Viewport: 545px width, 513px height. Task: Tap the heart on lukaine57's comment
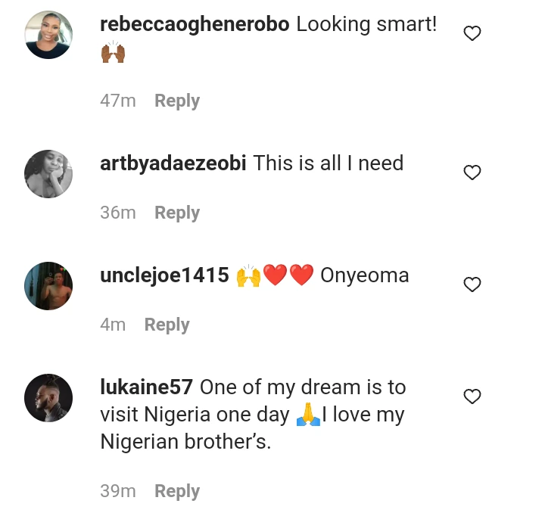(x=472, y=396)
